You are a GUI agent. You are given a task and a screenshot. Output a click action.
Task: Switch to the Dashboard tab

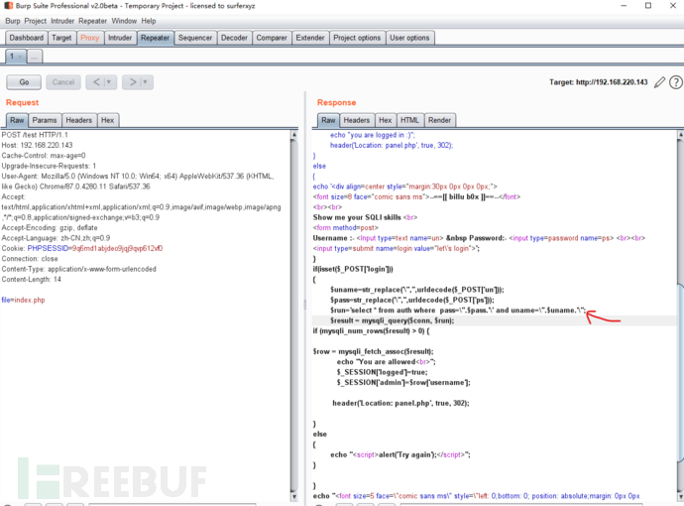(x=26, y=38)
